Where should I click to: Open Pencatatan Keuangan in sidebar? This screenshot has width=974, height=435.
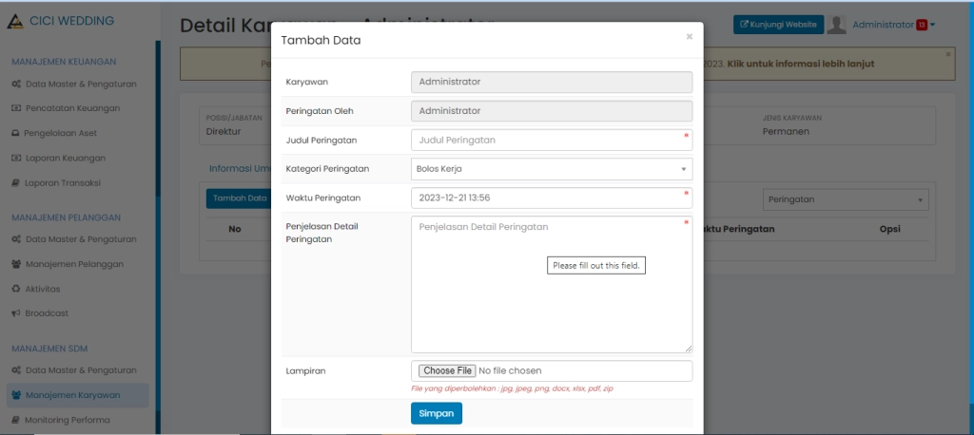[x=72, y=108]
